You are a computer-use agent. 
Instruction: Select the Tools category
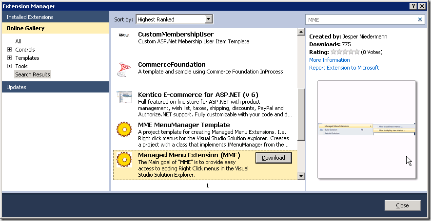coord(21,66)
